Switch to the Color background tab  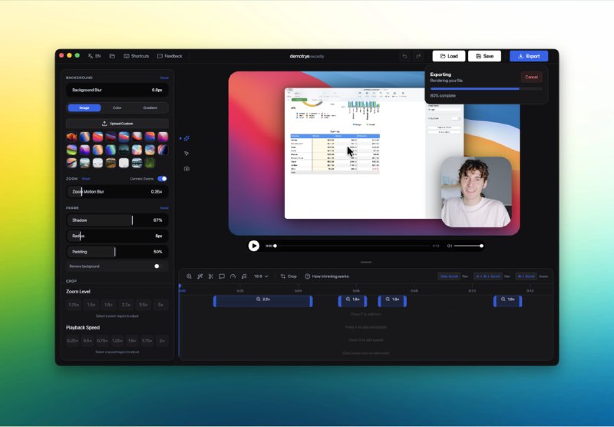pyautogui.click(x=117, y=108)
